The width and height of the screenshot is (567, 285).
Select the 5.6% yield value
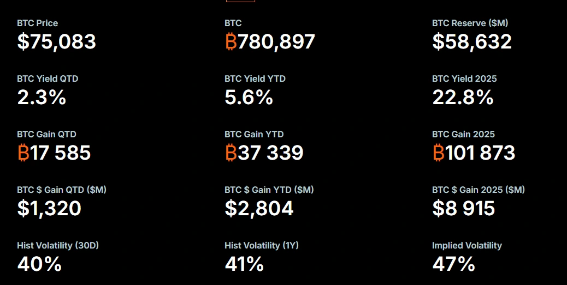coord(249,98)
